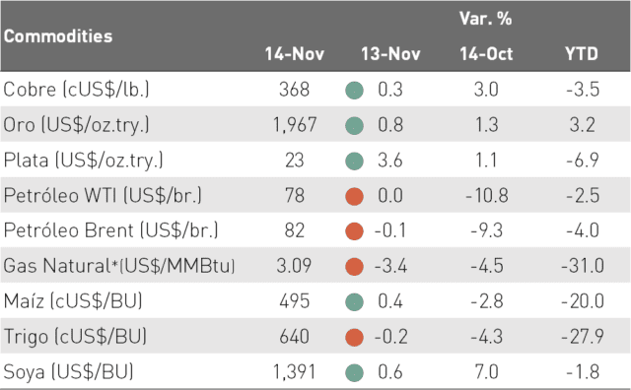631x390 pixels.
Task: Click the green indicator dot for Cobre
Action: coord(354,90)
